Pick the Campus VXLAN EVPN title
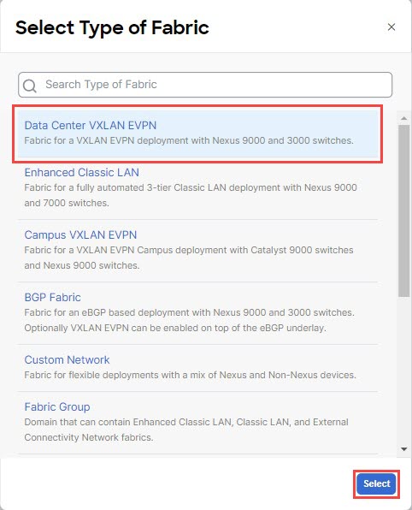This screenshot has width=412, height=510. point(80,234)
